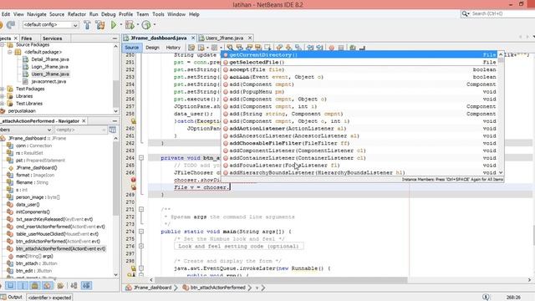The image size is (535, 301).
Task: Open the Profile Project dropdown arrow
Action: tap(154, 24)
